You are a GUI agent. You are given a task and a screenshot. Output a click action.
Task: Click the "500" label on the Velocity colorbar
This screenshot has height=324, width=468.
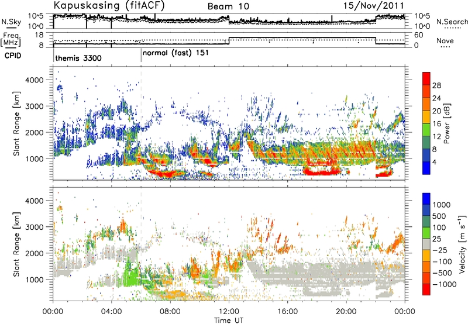pyautogui.click(x=439, y=216)
